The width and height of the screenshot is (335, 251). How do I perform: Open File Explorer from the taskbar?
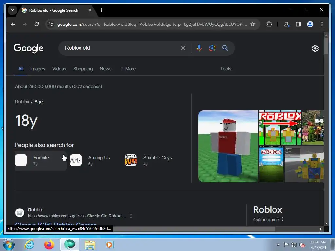pyautogui.click(x=90, y=245)
